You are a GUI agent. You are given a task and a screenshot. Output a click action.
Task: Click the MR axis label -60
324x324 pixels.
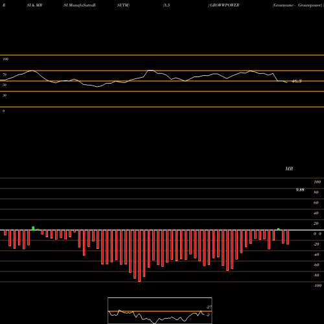(x=316, y=265)
